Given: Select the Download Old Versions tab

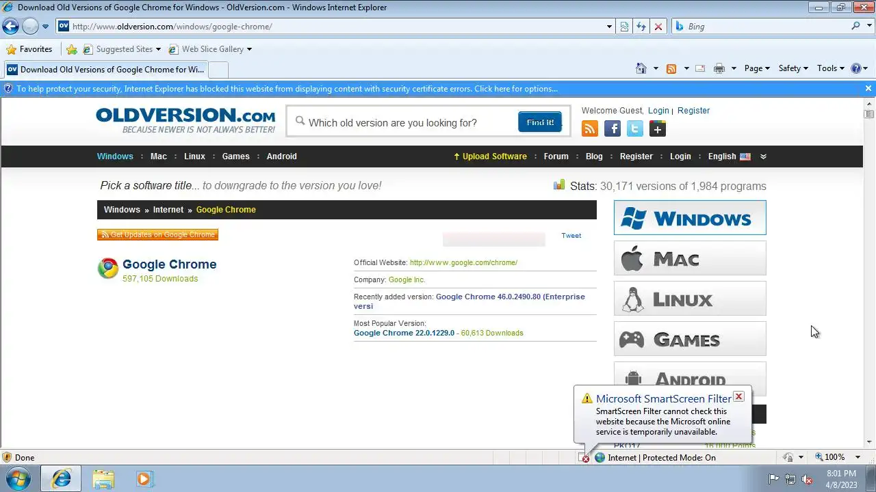Looking at the screenshot, I should 105,70.
